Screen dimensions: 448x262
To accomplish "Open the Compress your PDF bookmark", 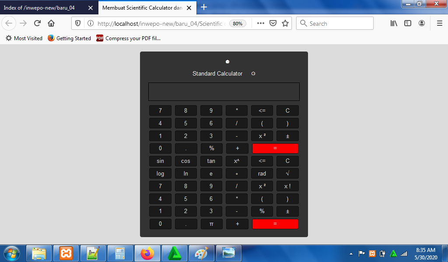I will [129, 38].
